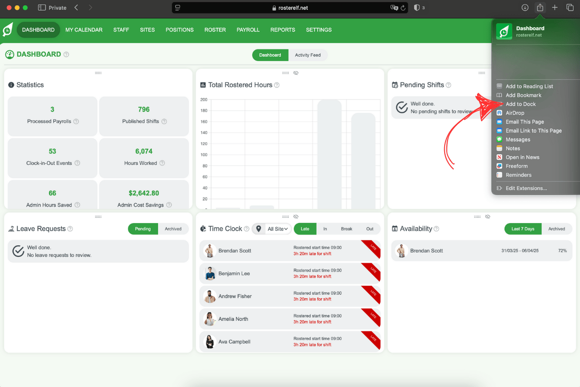Select Add to Dock option

click(521, 104)
